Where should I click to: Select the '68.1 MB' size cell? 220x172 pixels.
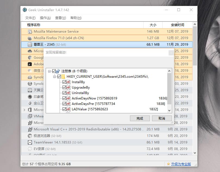pyautogui.click(x=153, y=45)
